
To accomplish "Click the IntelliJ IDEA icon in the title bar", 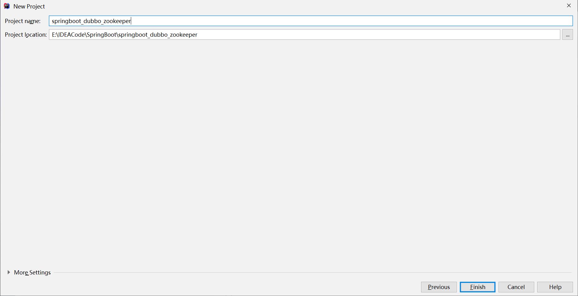I will (7, 6).
